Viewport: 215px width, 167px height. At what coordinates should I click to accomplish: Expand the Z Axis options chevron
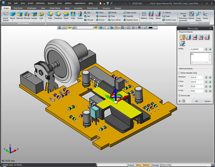tap(206, 91)
